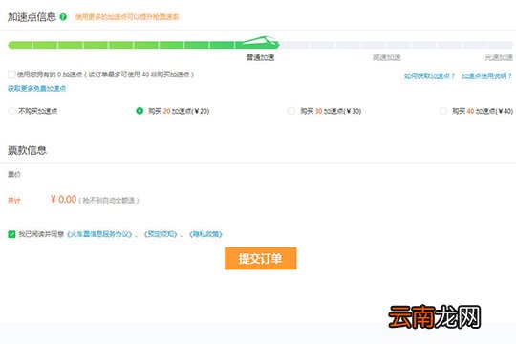The image size is (516, 344).
Task: Choose the 购买 30 加速点 radio option
Action: pyautogui.click(x=291, y=111)
